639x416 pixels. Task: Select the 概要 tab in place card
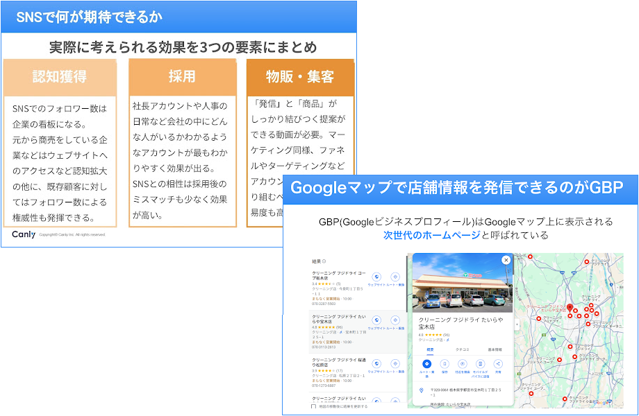click(x=430, y=349)
